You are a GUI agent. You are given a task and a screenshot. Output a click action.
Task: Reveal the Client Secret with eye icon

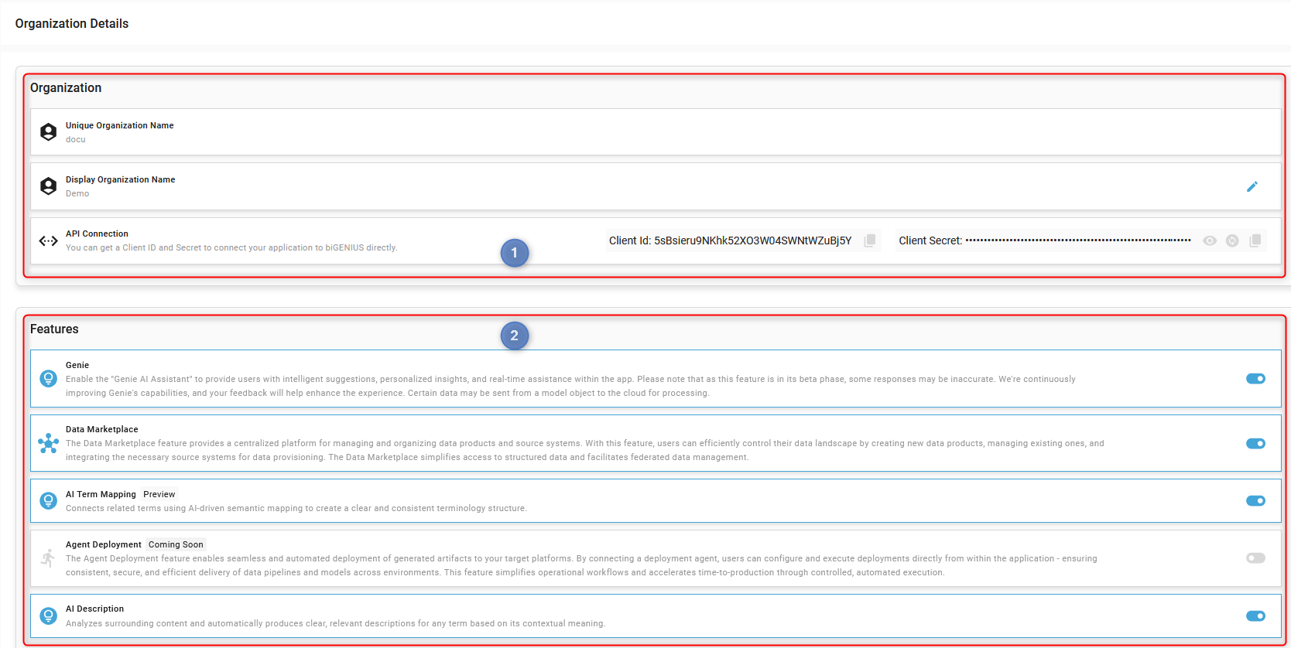pyautogui.click(x=1210, y=240)
